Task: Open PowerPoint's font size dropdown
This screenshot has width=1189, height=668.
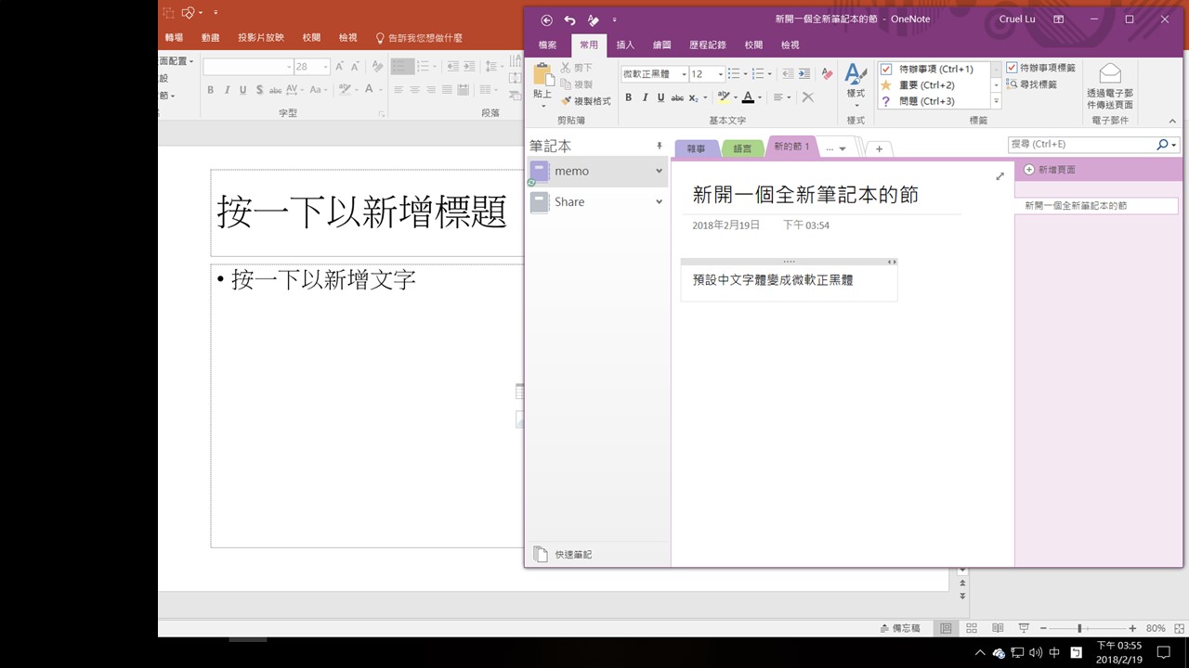Action: click(325, 67)
